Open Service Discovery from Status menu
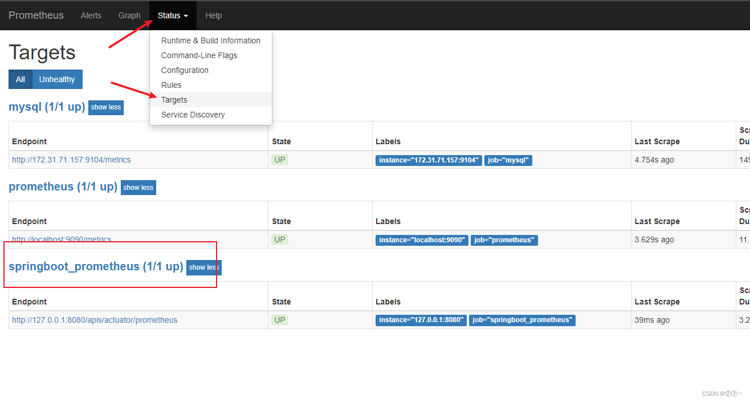The width and height of the screenshot is (750, 402). [211, 115]
